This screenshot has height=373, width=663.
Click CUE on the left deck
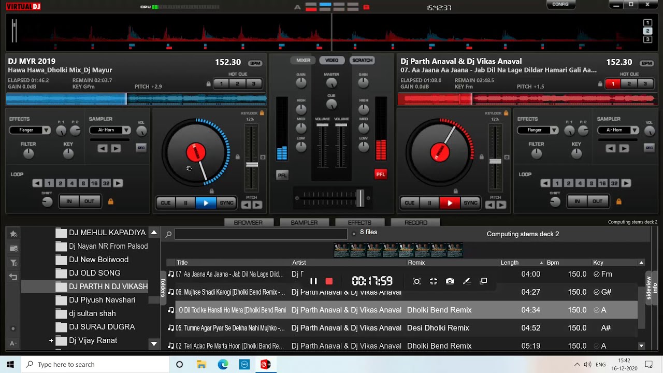(165, 203)
